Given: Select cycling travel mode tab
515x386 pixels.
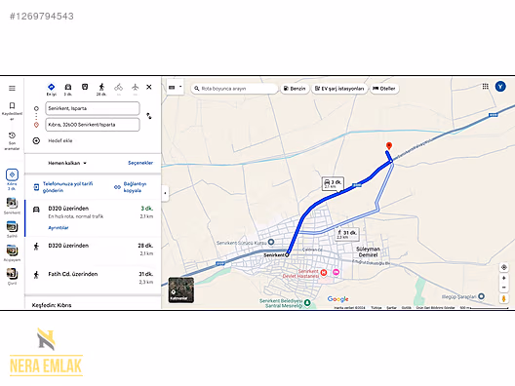Looking at the screenshot, I should (x=119, y=89).
